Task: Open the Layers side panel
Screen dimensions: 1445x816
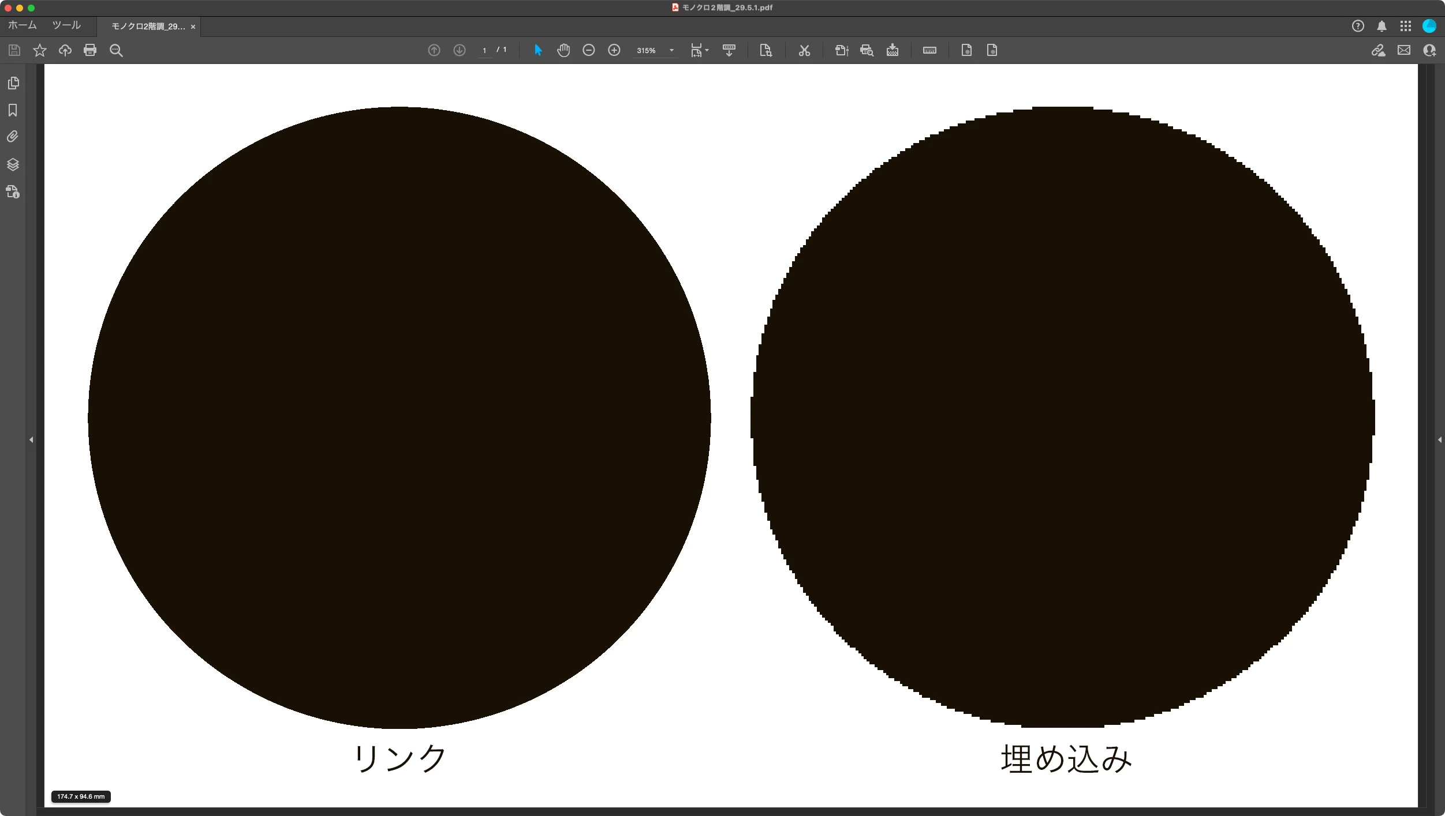Action: coord(13,164)
